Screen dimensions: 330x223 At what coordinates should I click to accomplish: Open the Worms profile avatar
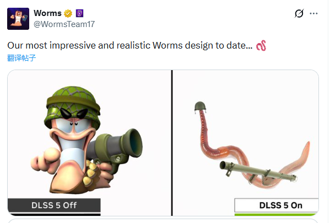coord(18,19)
